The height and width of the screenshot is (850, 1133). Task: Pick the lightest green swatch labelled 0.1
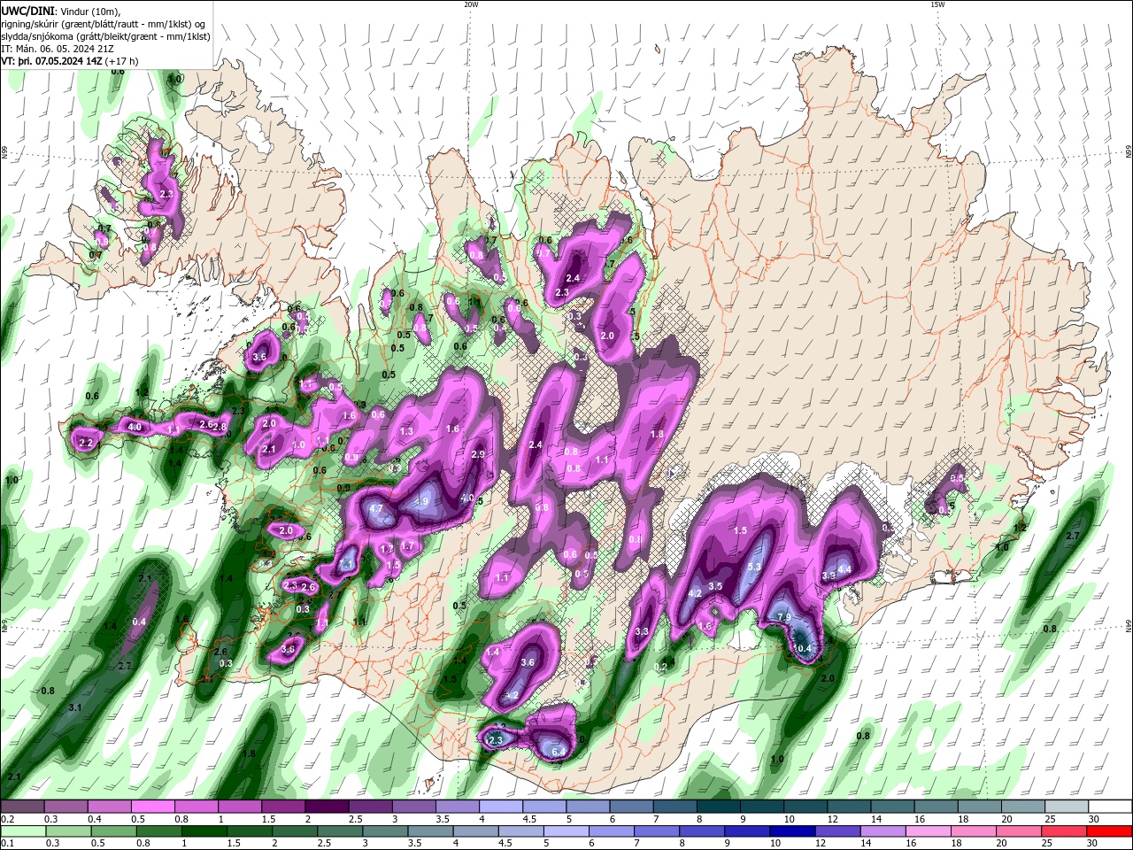(24, 831)
